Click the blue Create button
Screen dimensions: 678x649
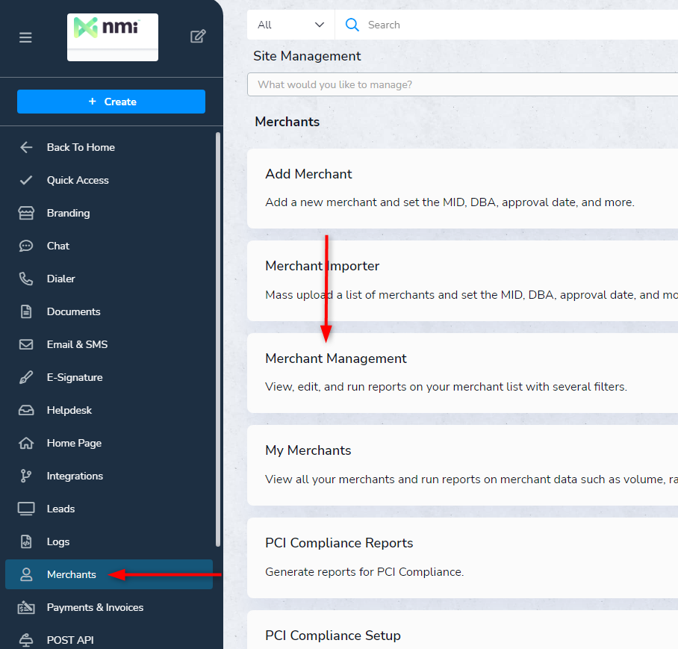point(111,102)
